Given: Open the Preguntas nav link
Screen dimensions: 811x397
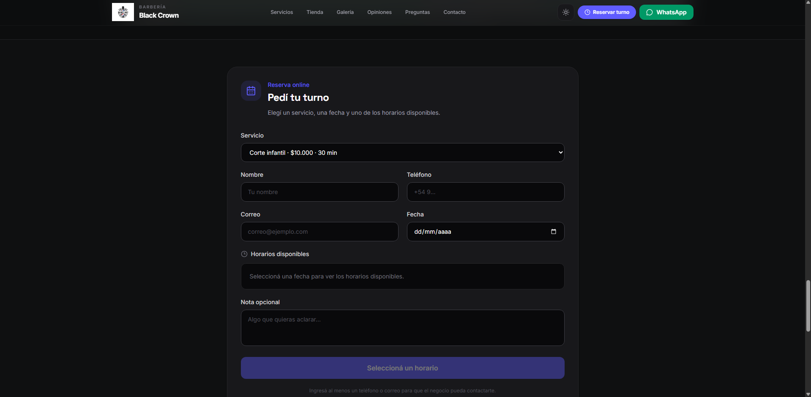Looking at the screenshot, I should (x=418, y=12).
